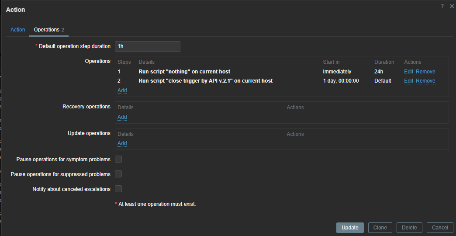The image size is (456, 236).
Task: Add a recovery operation
Action: point(122,117)
